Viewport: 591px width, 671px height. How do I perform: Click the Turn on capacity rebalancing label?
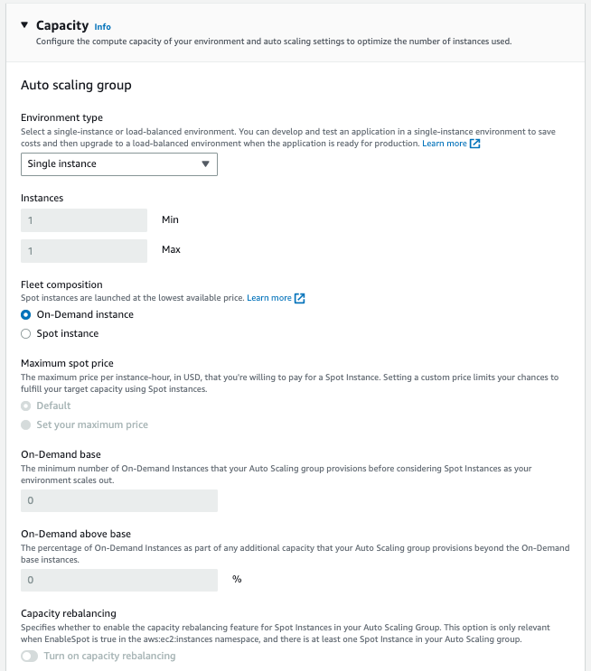point(110,656)
